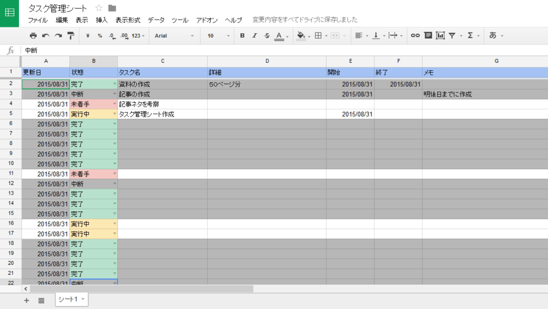Open the font size dropdown showing 10
The image size is (548, 309).
219,36
